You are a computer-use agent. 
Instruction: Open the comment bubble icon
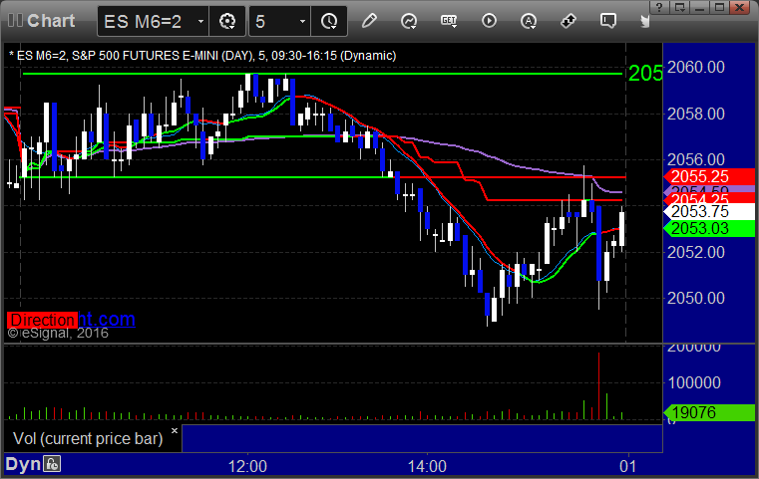click(608, 21)
